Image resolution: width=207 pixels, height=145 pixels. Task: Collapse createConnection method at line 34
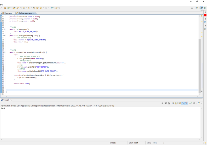[x=5, y=52]
